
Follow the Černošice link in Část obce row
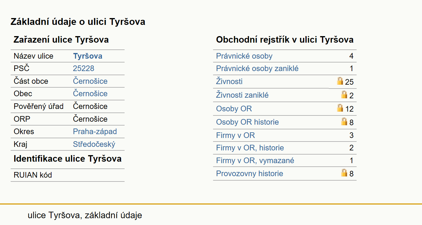pos(90,81)
